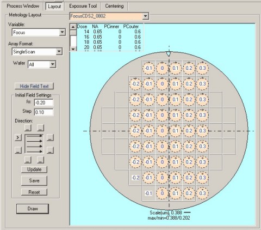Select the upper-right side direction button
This screenshot has height=230, width=261.
(x=50, y=137)
